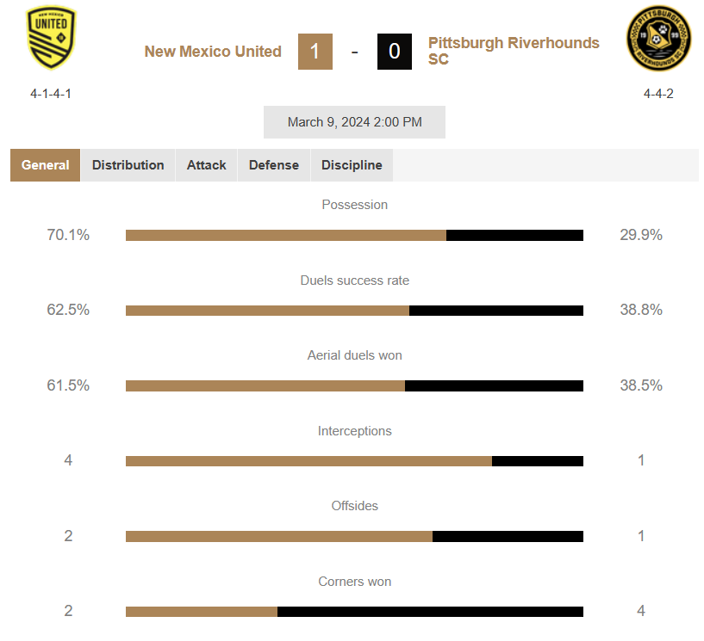
Task: Switch to the Attack tab
Action: [x=207, y=165]
